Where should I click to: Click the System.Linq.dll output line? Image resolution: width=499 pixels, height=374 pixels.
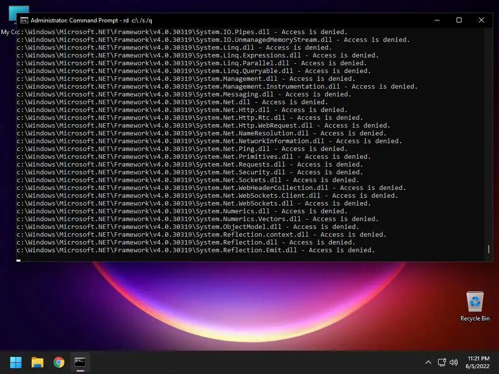coord(174,47)
